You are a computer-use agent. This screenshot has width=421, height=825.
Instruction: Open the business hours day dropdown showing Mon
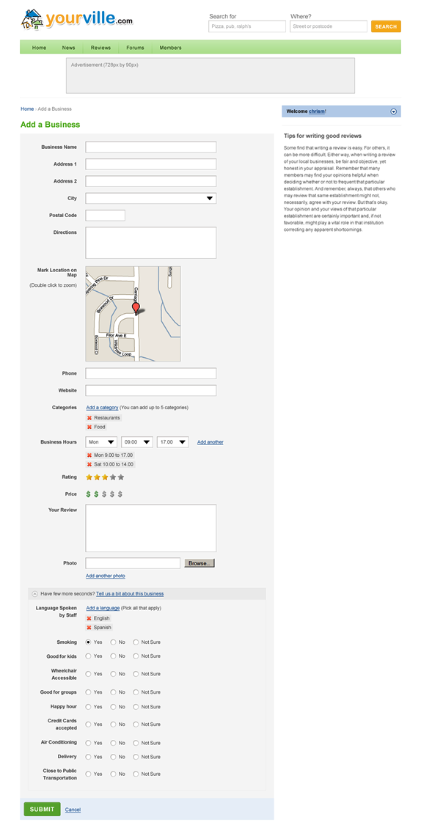[101, 442]
